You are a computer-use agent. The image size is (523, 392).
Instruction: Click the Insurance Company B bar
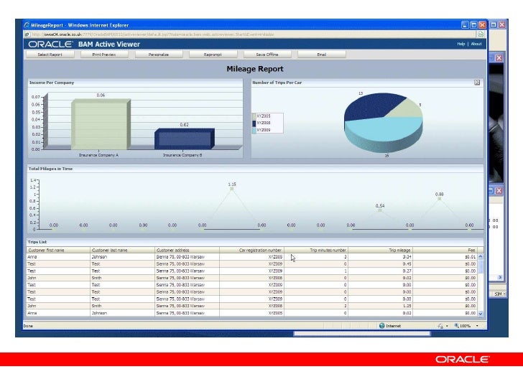(184, 139)
